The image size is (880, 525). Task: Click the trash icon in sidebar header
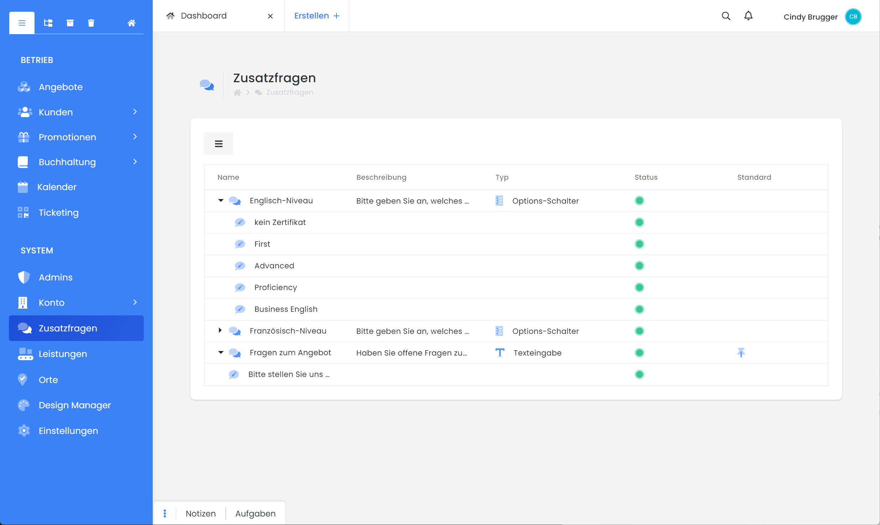pos(91,23)
